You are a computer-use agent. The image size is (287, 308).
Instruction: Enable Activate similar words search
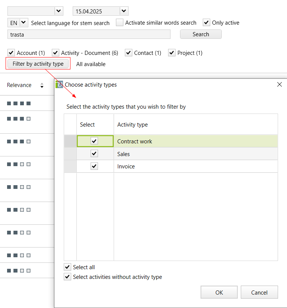click(120, 23)
